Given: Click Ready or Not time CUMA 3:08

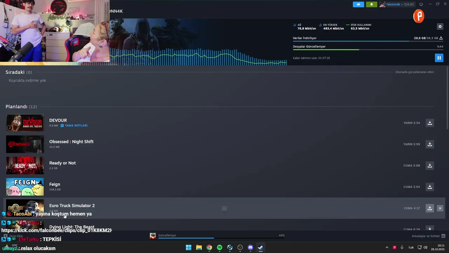Looking at the screenshot, I should coord(411,166).
